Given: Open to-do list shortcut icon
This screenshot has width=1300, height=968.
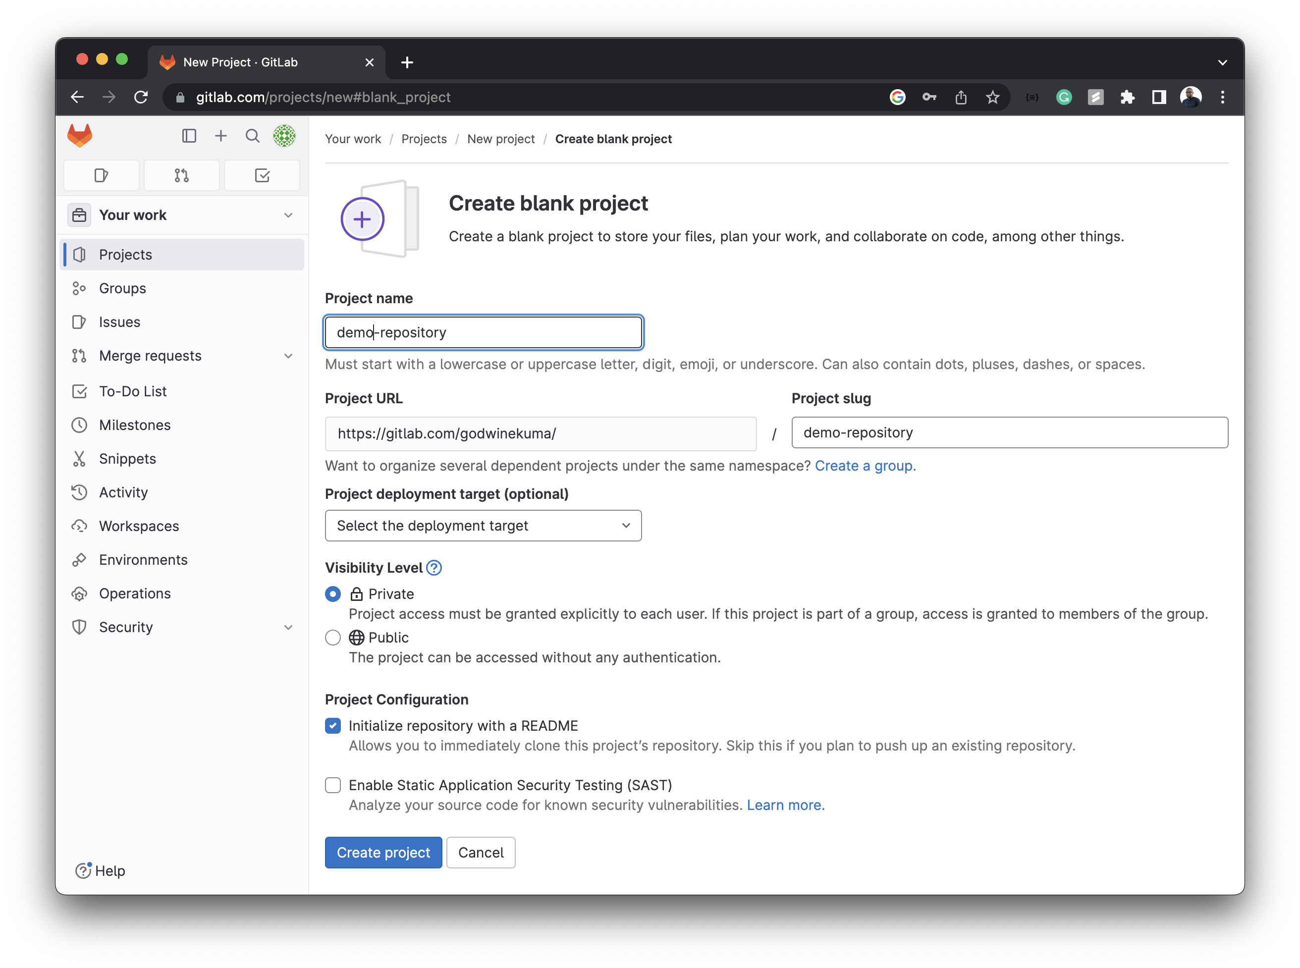Looking at the screenshot, I should 262,175.
